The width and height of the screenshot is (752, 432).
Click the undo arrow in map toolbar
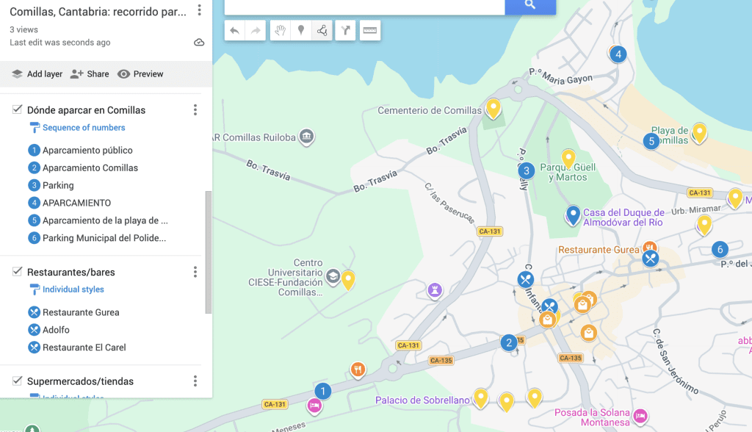tap(234, 30)
